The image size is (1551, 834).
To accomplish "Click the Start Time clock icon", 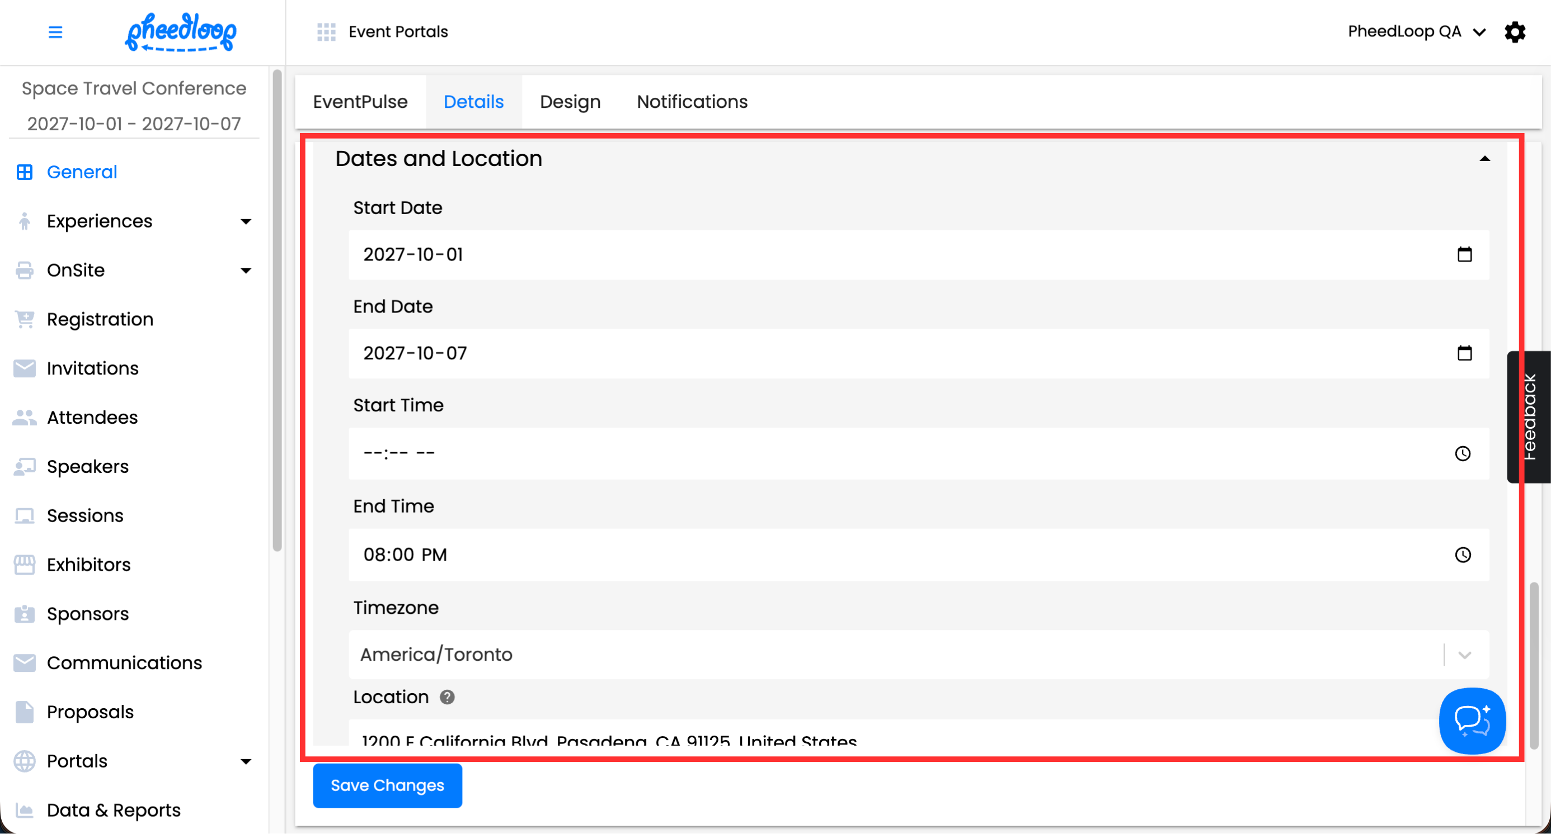I will click(x=1463, y=453).
